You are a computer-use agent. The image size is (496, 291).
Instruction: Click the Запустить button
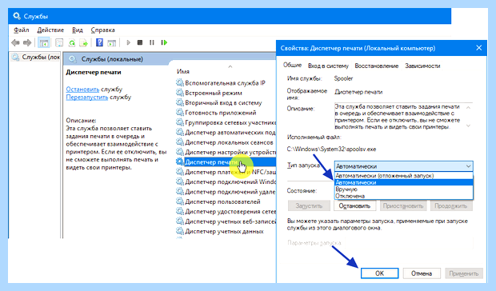tap(309, 205)
